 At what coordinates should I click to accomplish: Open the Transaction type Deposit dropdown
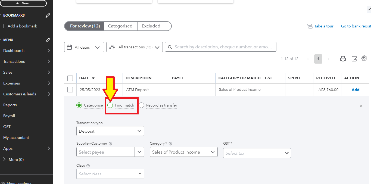click(x=110, y=131)
